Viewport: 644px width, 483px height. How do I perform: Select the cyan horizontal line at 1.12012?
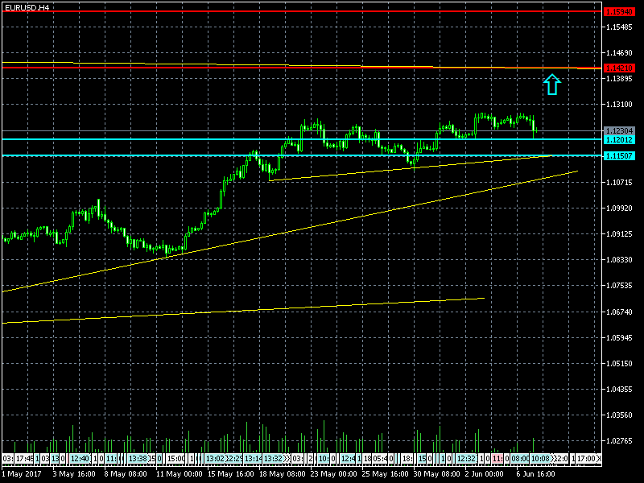tap(302, 139)
